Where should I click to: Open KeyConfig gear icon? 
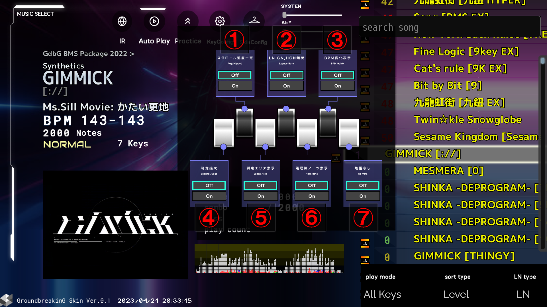point(220,21)
